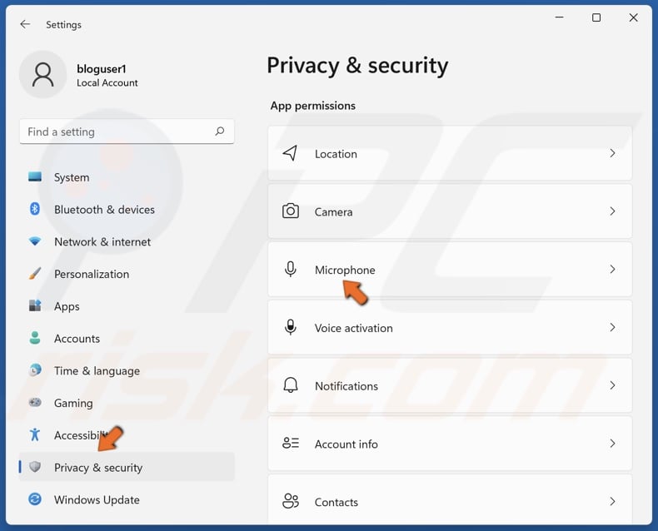Open Windows Update page
This screenshot has width=658, height=531.
click(x=127, y=499)
